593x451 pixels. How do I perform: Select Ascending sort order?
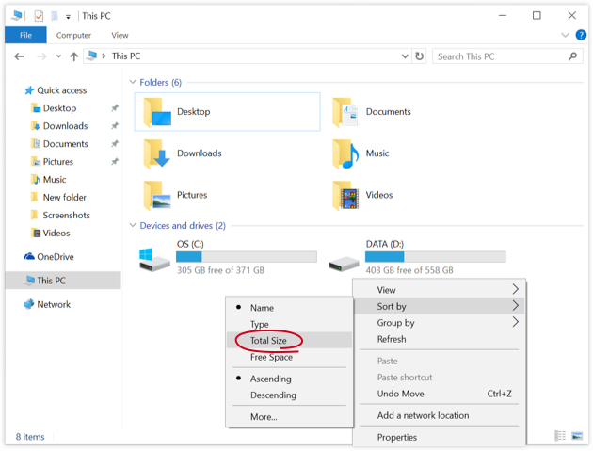click(289, 379)
